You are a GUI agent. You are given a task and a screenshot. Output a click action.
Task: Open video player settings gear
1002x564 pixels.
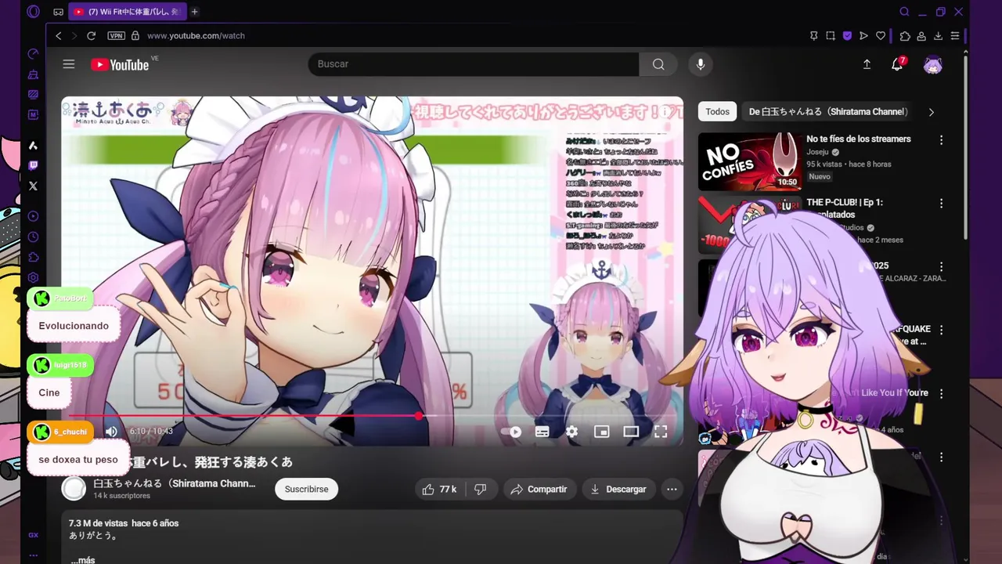571,432
